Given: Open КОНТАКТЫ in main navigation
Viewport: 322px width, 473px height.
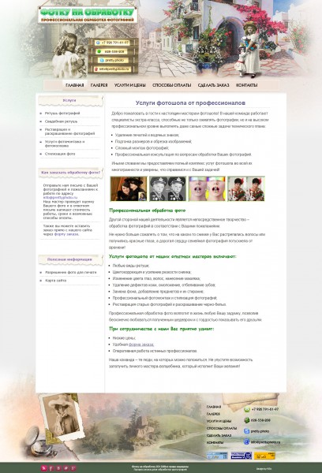Looking at the screenshot, I should 246,85.
